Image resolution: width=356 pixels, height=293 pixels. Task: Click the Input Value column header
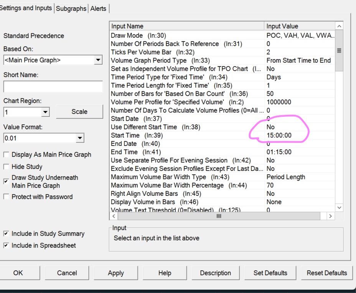coord(300,26)
